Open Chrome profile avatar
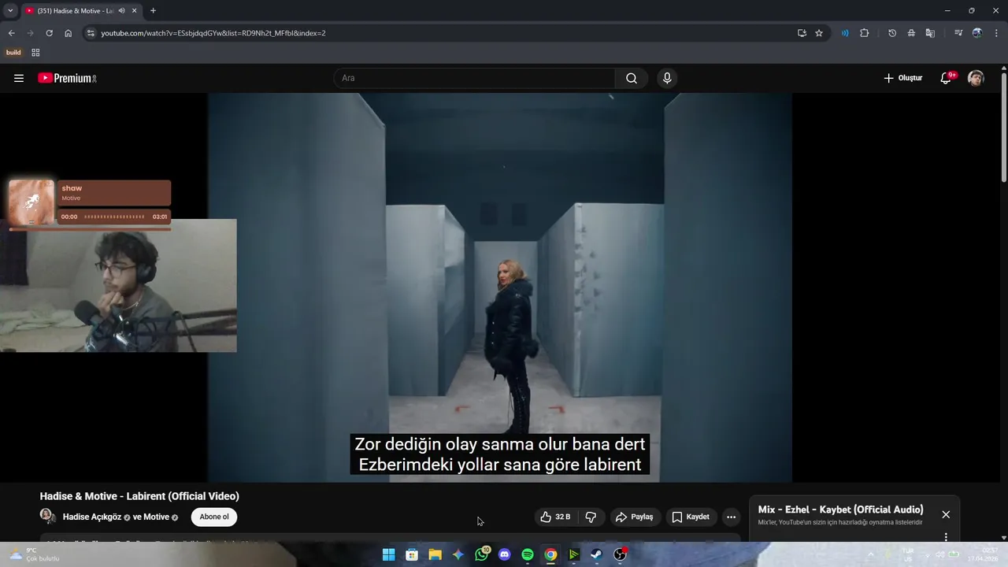This screenshot has height=567, width=1008. coord(977,33)
